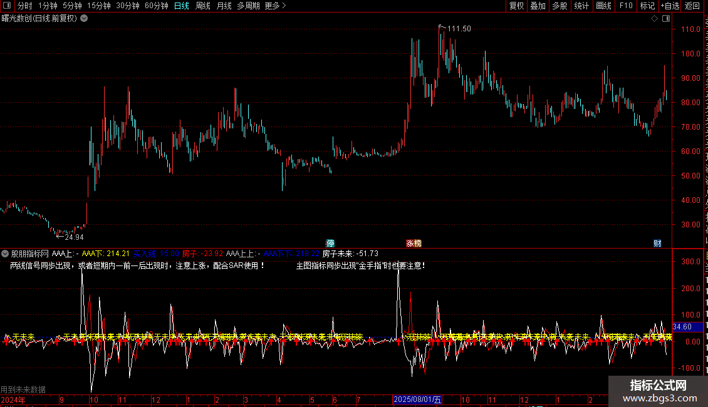This screenshot has height=407, width=708.
Task: Expand the 更多 periods menu
Action: pyautogui.click(x=276, y=6)
